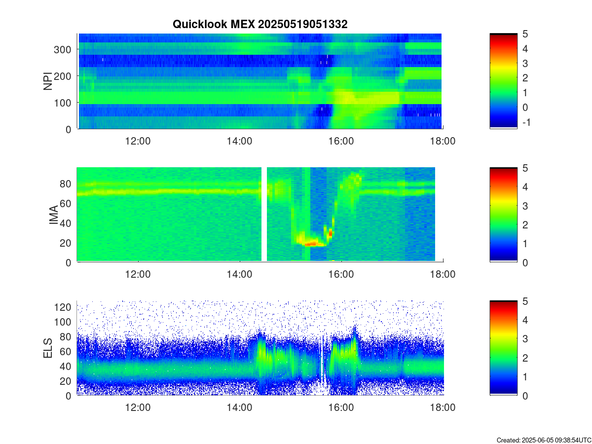The height and width of the screenshot is (444, 592).
Task: Click the ELS spectrogram plot
Action: pos(260,348)
